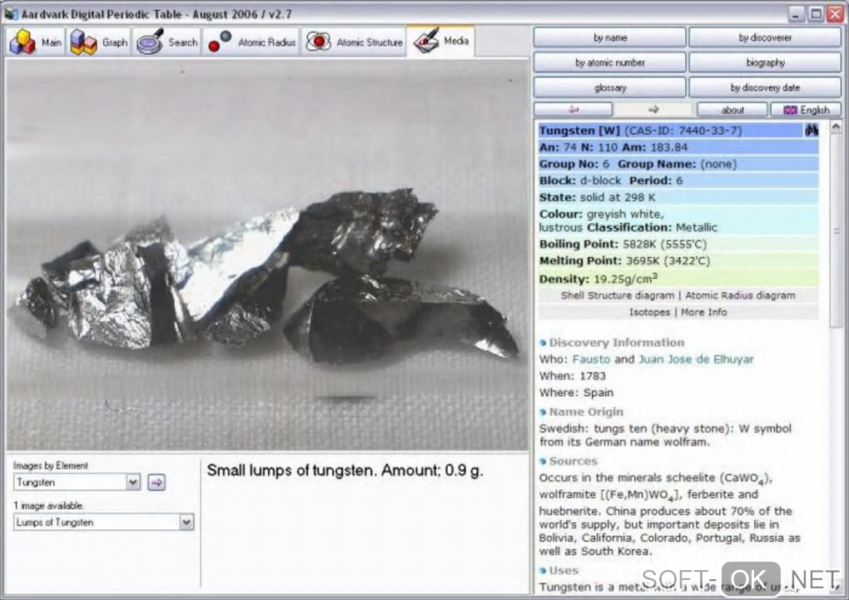Open the Atomic Structure tab
This screenshot has height=600, width=849.
point(354,42)
